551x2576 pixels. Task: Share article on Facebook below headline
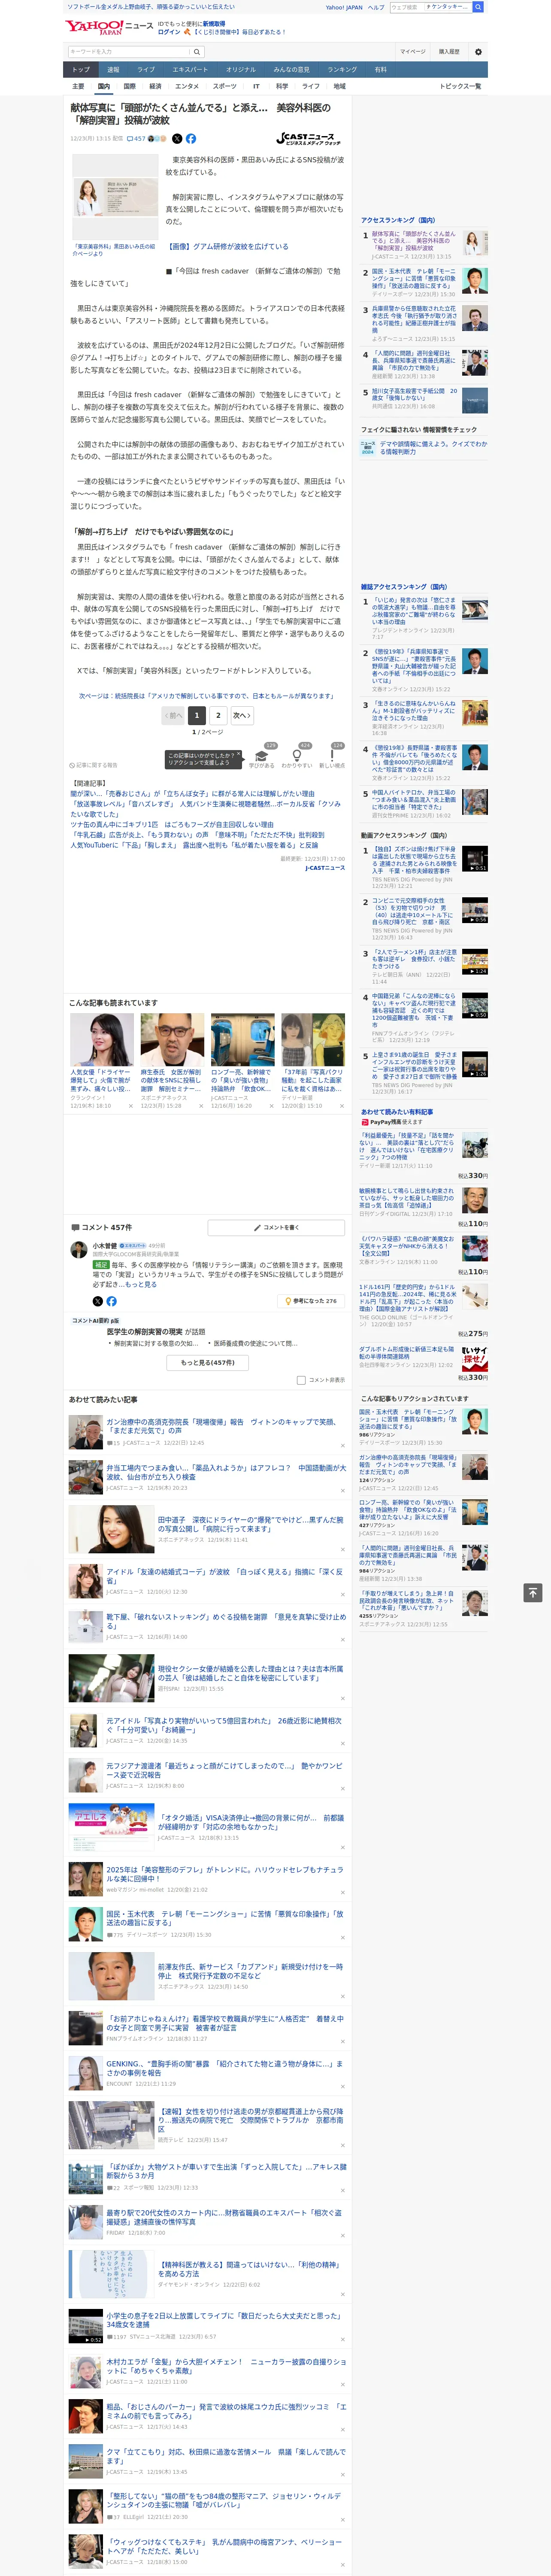[x=191, y=139]
